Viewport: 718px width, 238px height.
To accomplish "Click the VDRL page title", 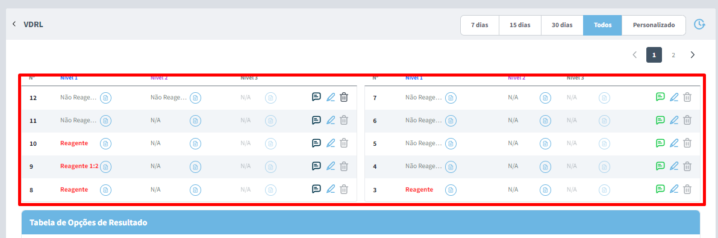I will [x=33, y=24].
